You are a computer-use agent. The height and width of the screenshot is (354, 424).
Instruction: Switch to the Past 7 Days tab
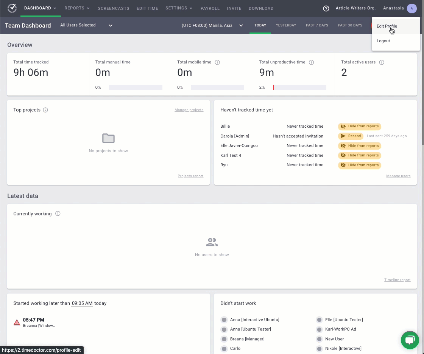point(317,25)
